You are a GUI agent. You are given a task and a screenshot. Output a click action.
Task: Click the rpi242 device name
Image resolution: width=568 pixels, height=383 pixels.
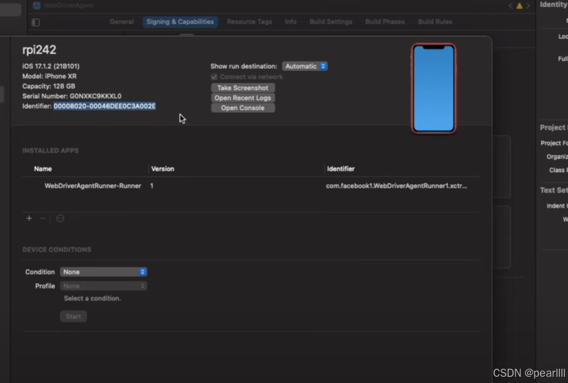pos(39,49)
